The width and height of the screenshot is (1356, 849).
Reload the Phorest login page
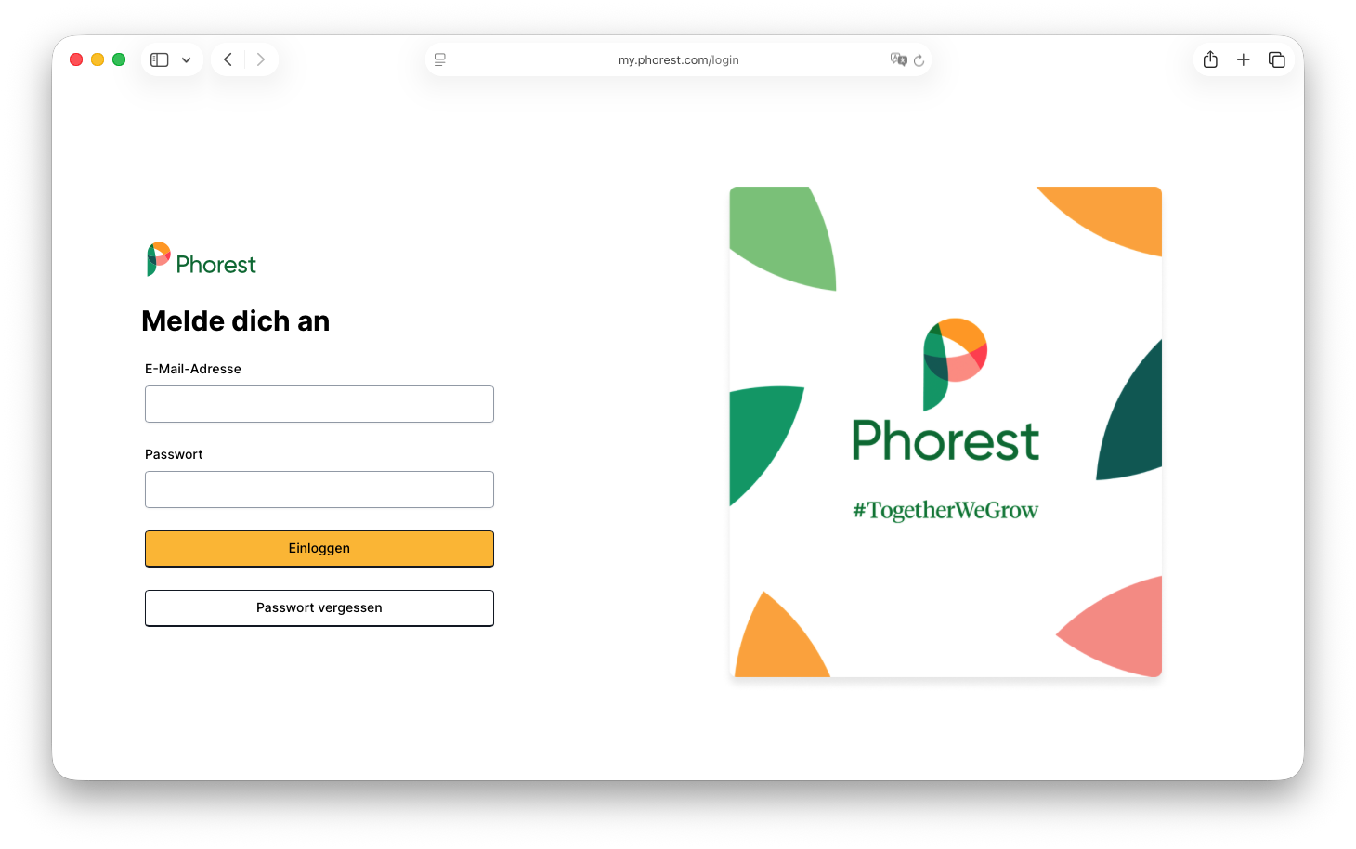tap(919, 60)
